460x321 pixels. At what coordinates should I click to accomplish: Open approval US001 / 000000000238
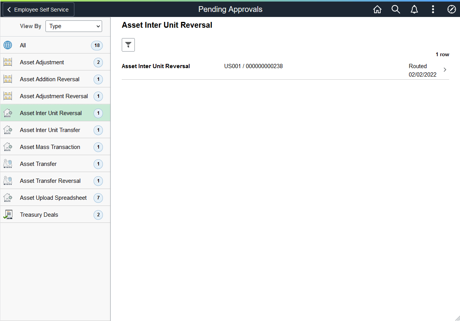[254, 66]
